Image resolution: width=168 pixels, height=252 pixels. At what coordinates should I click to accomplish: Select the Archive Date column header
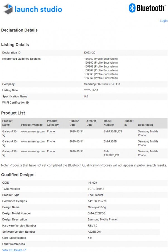[x=91, y=123]
